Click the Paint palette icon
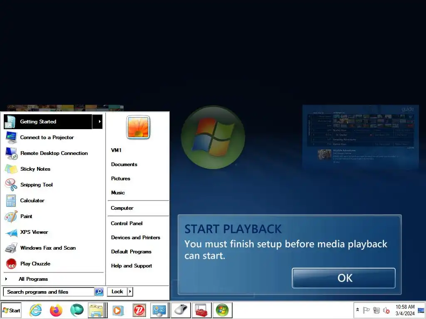 click(x=11, y=216)
